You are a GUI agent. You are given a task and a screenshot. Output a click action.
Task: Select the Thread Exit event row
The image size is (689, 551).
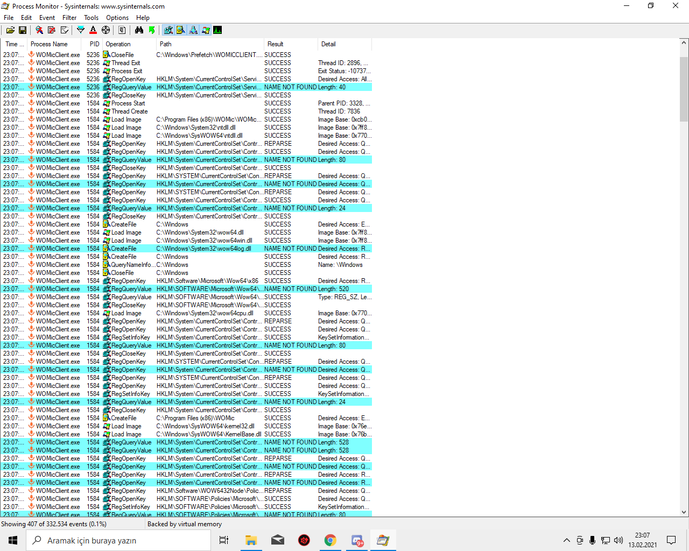[186, 63]
